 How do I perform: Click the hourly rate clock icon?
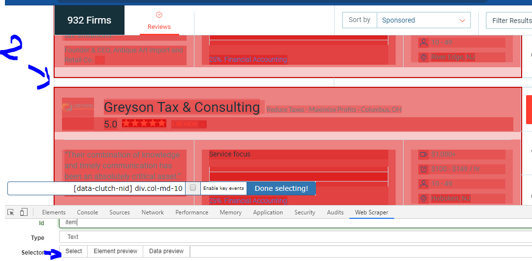(x=423, y=169)
